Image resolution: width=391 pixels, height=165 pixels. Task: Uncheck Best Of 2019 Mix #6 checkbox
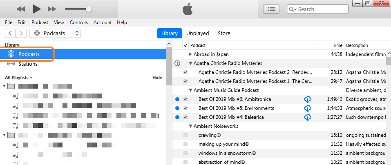coord(185,99)
